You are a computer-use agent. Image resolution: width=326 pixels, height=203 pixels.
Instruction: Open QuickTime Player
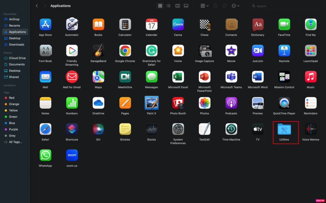284,103
